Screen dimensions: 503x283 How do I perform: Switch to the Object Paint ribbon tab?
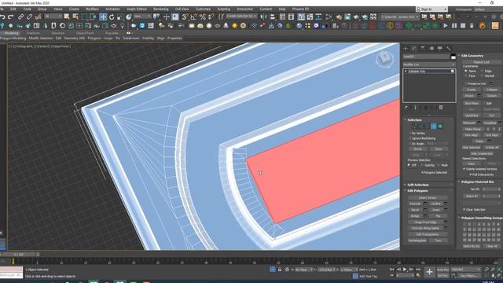[85, 33]
